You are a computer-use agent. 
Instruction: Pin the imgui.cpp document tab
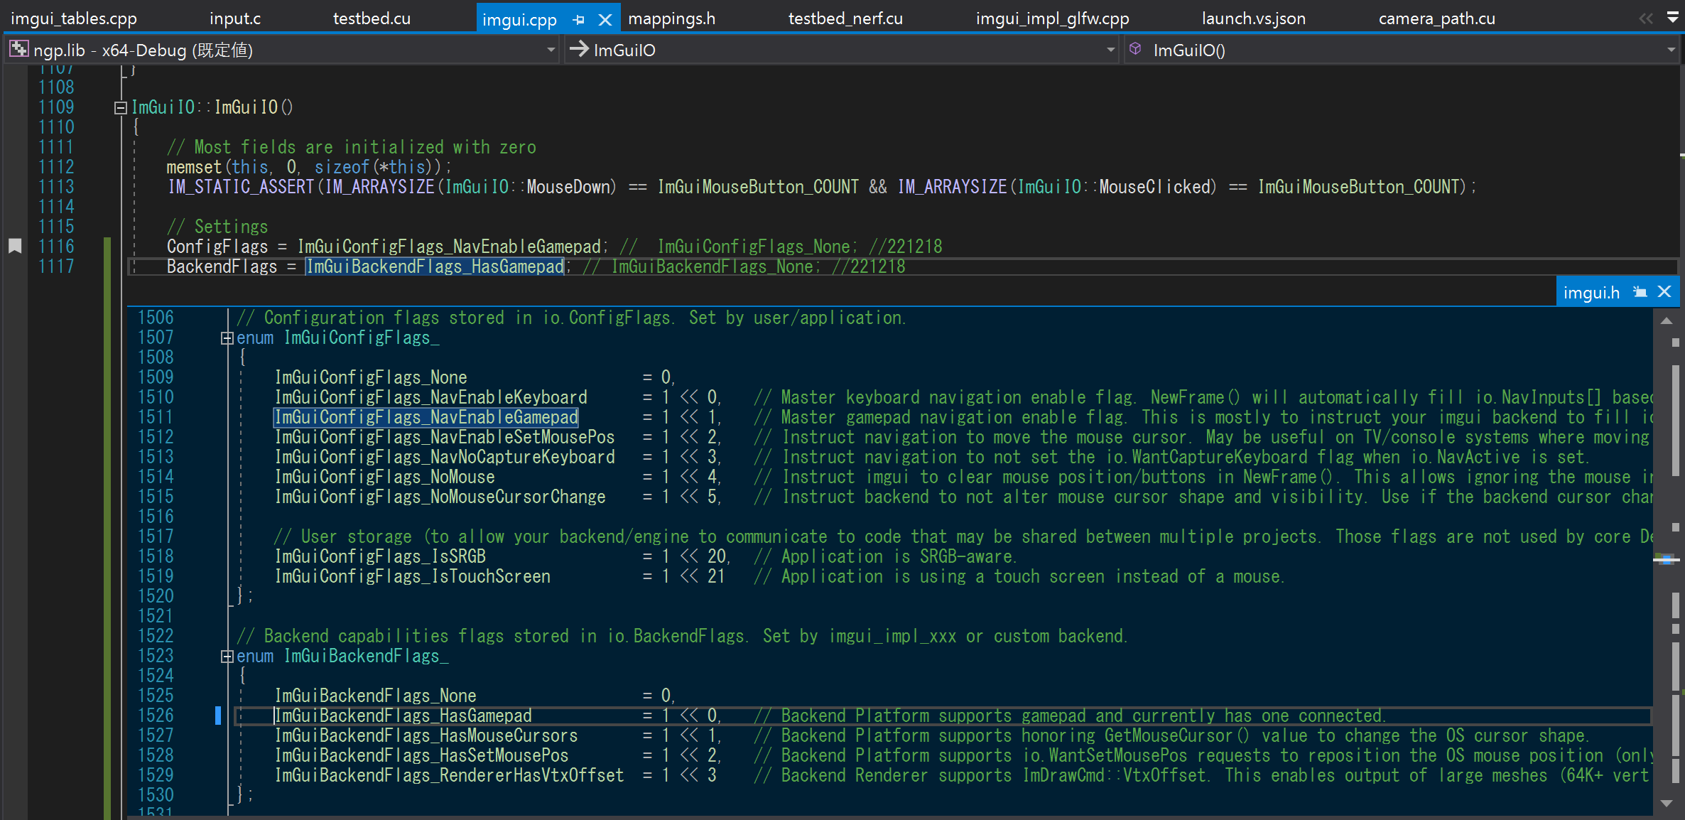pyautogui.click(x=579, y=20)
